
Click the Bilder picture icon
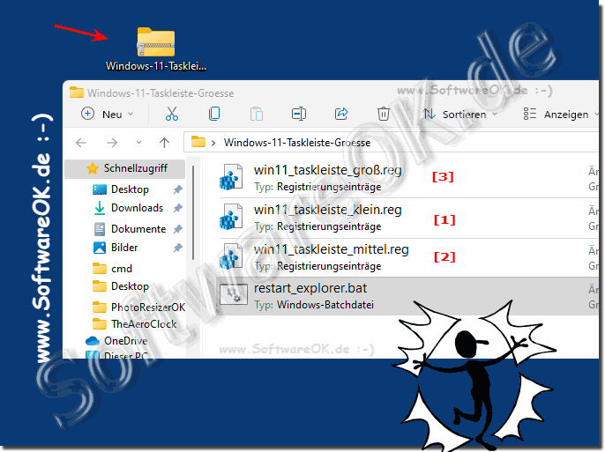(100, 248)
